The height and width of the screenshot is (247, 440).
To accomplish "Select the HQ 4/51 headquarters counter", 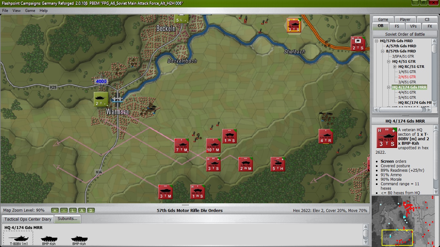I will coord(214,164).
